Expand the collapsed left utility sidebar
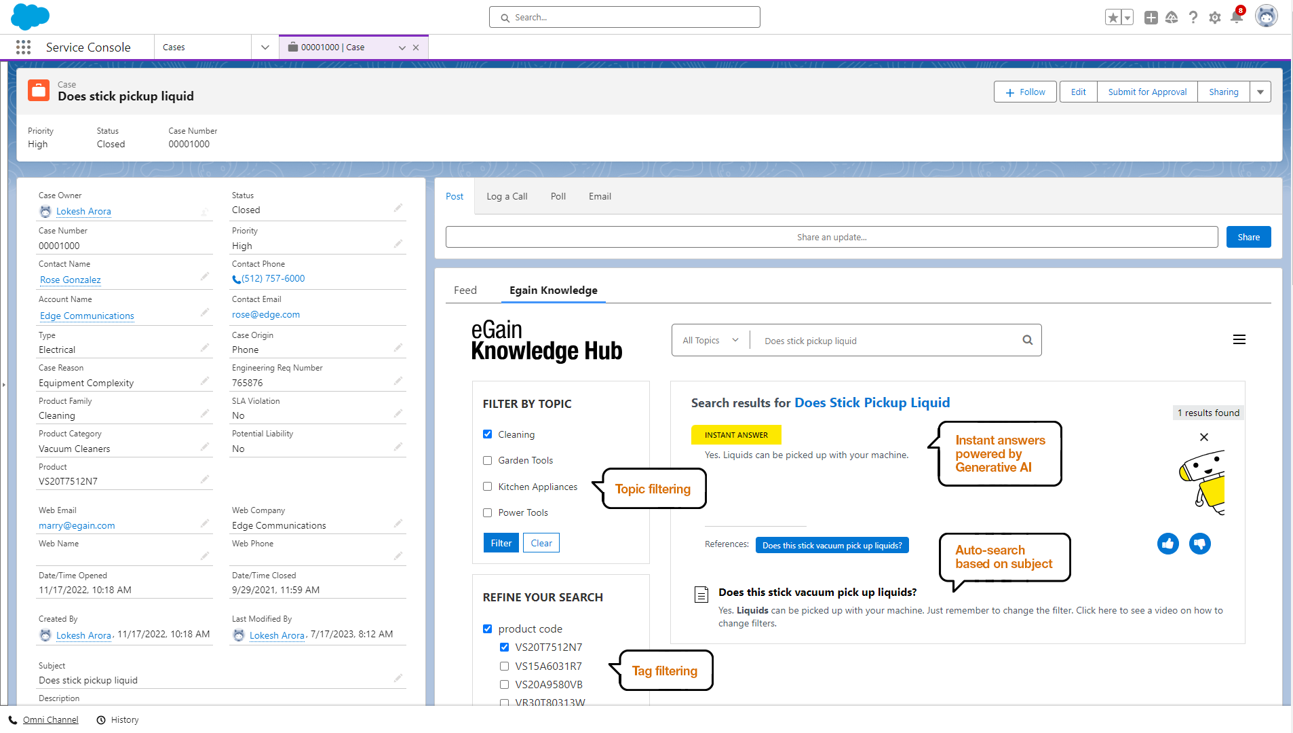 coord(3,385)
